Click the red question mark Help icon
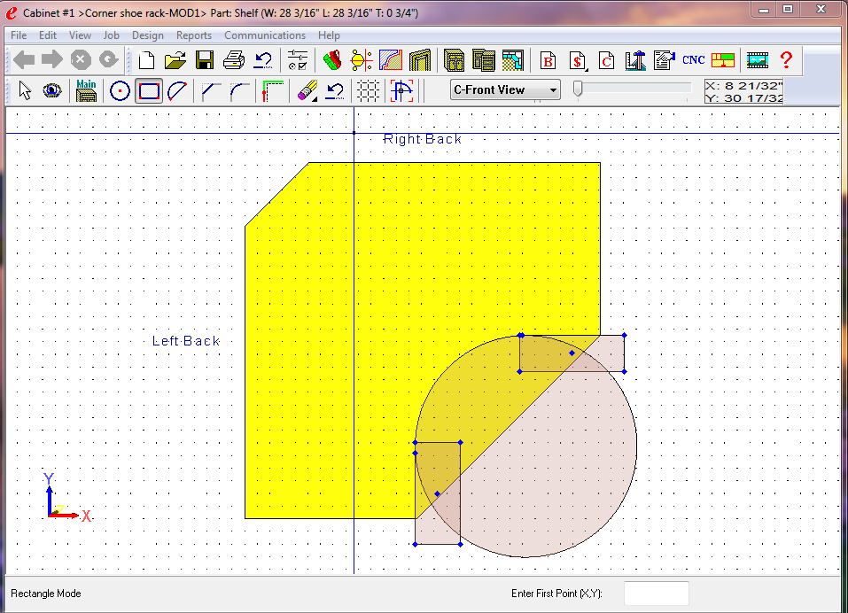 pyautogui.click(x=785, y=60)
